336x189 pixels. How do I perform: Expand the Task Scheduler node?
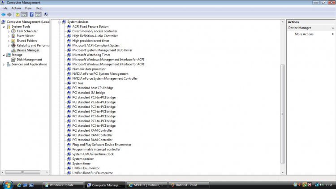click(9, 31)
